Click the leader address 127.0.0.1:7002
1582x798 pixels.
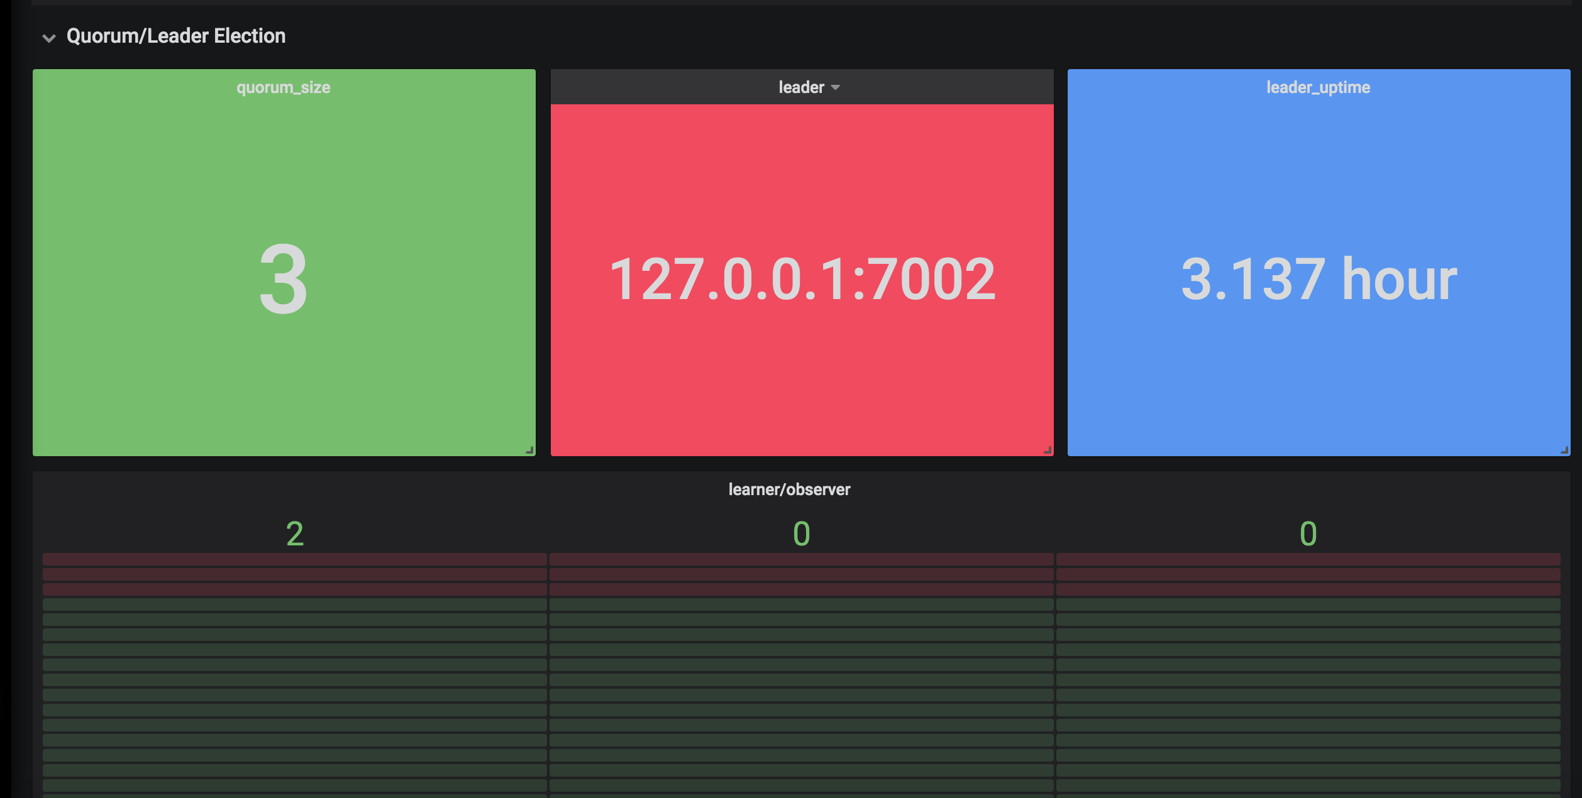pos(802,279)
